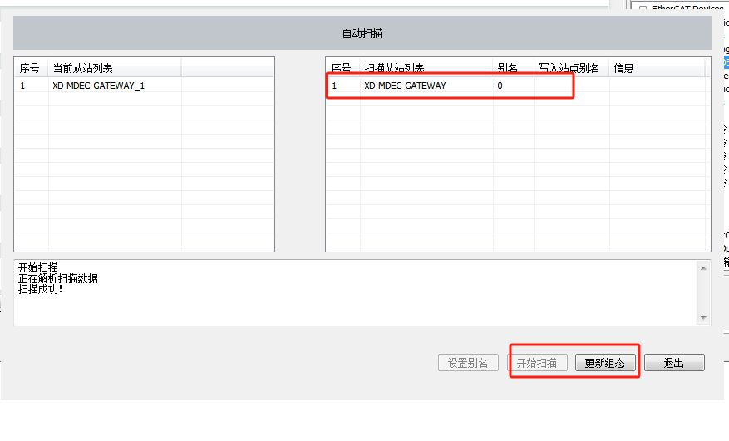Click 序号 header in scanned slave list

(x=342, y=68)
